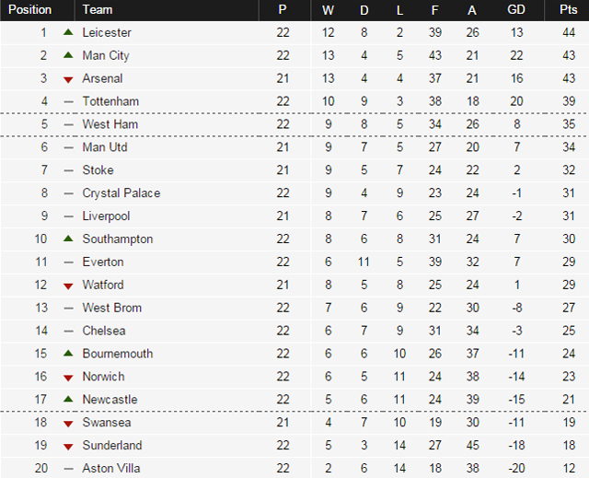Click the Position column header
This screenshot has width=589, height=478.
[x=29, y=10]
